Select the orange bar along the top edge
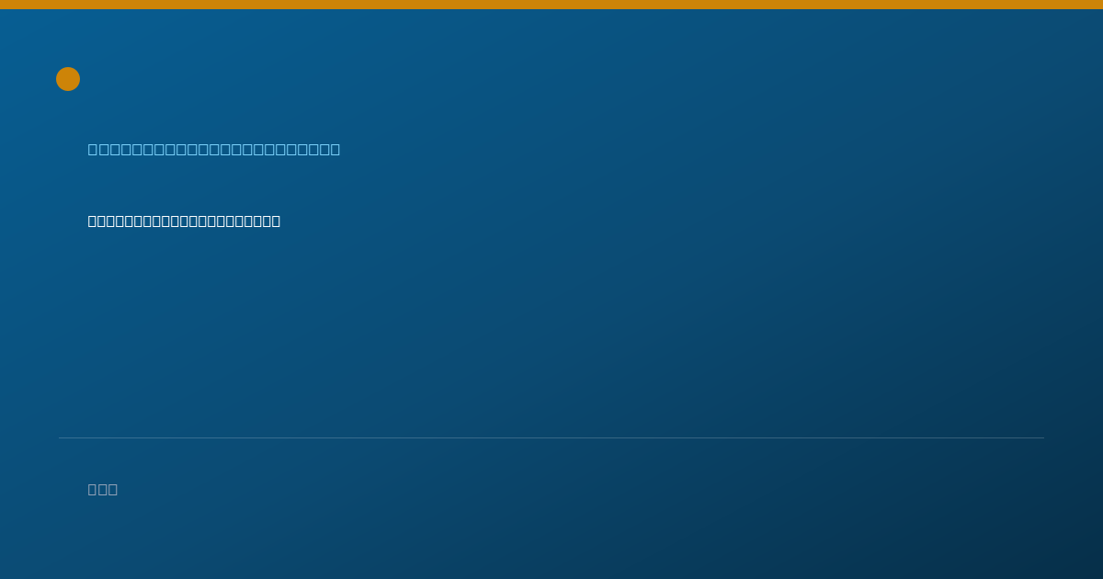The width and height of the screenshot is (1103, 579). (x=551, y=5)
